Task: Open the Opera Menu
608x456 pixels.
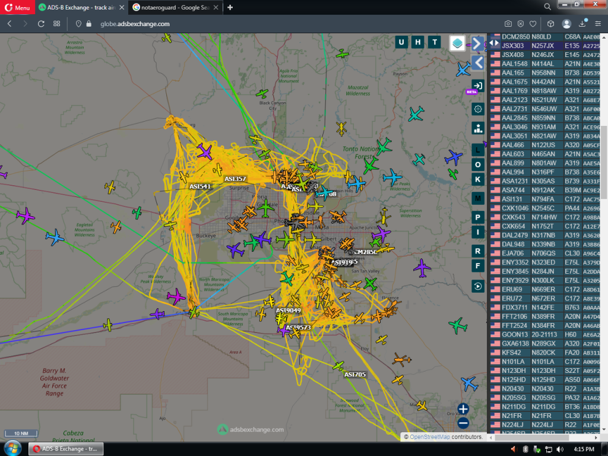Action: point(17,7)
